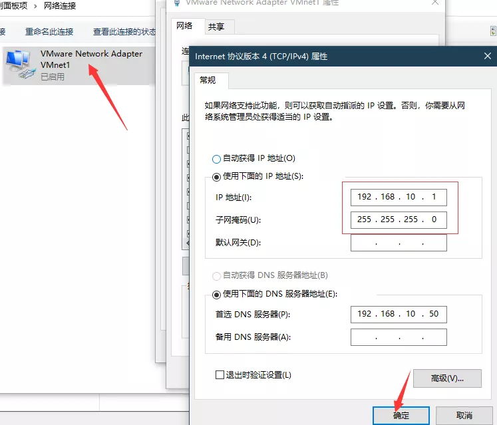Click 重命名此连接 in the toolbar
497x425 pixels.
click(x=49, y=31)
